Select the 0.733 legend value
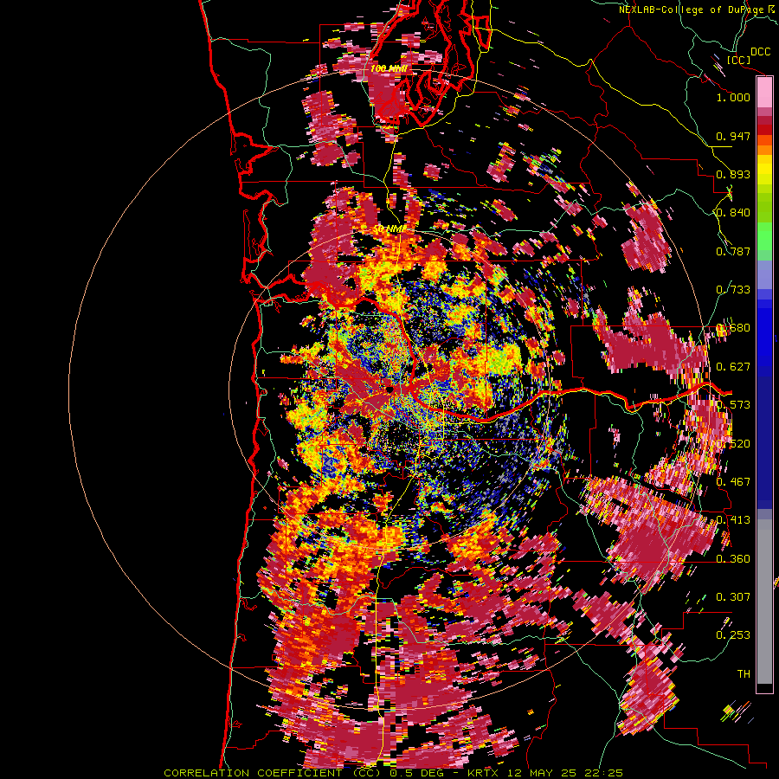This screenshot has width=779, height=779. (x=733, y=290)
